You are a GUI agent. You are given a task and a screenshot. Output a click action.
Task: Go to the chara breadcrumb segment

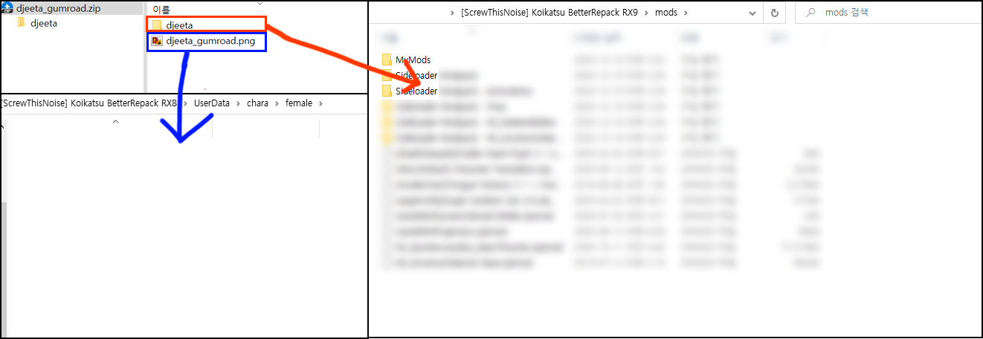[257, 103]
